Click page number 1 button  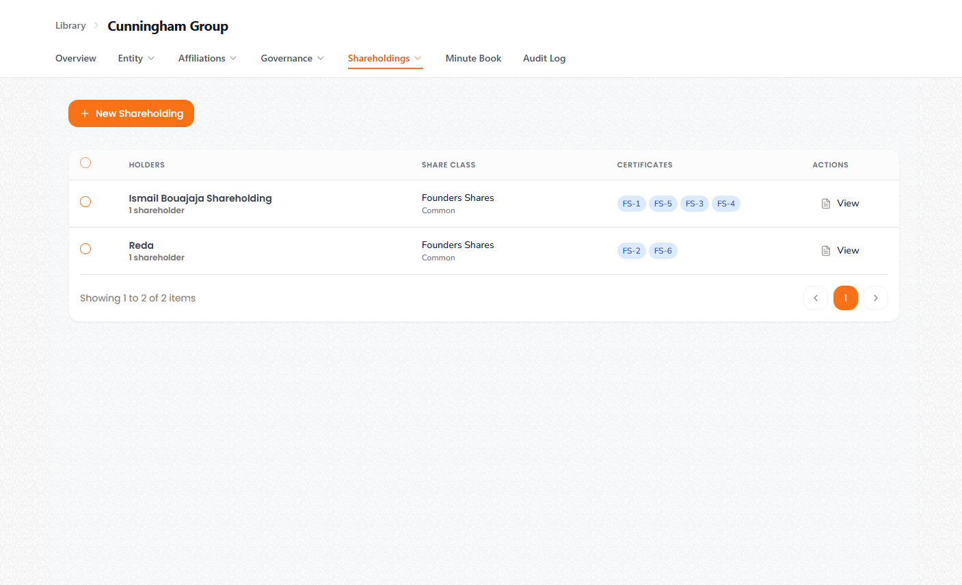pos(845,298)
